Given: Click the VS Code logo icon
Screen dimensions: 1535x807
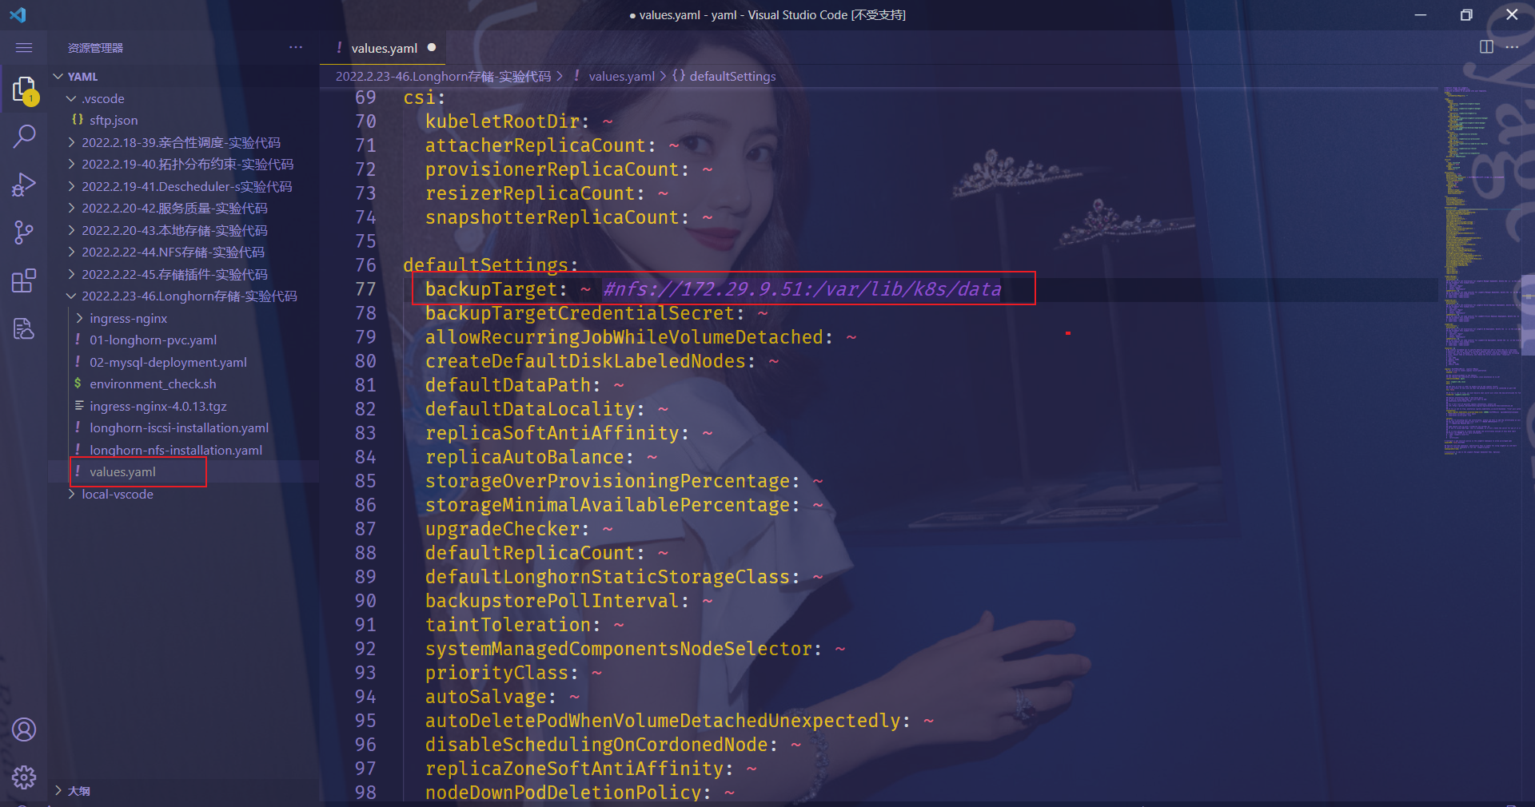Looking at the screenshot, I should pyautogui.click(x=18, y=14).
